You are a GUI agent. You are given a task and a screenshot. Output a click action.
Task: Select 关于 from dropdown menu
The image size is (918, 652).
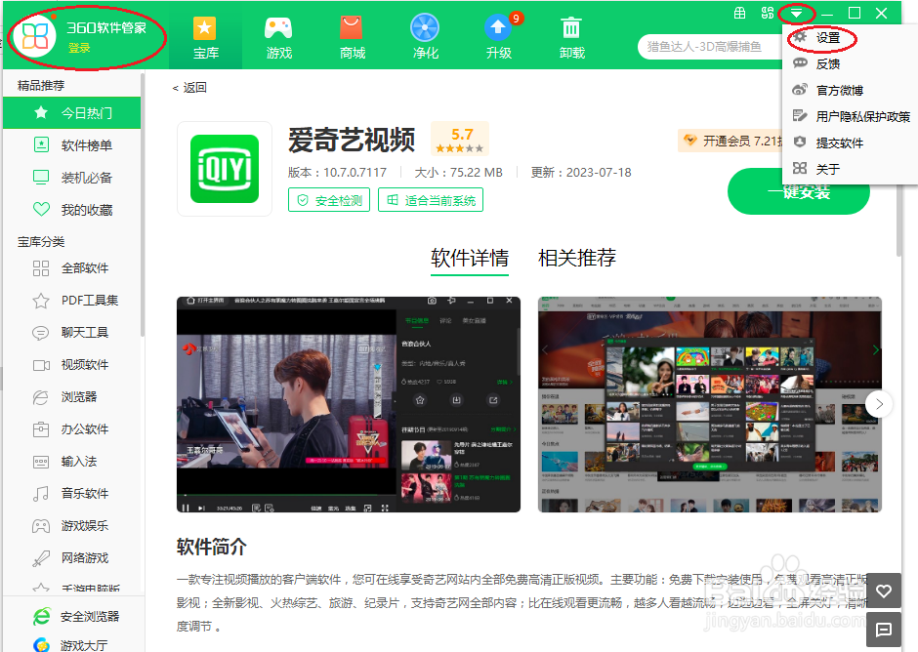point(850,169)
